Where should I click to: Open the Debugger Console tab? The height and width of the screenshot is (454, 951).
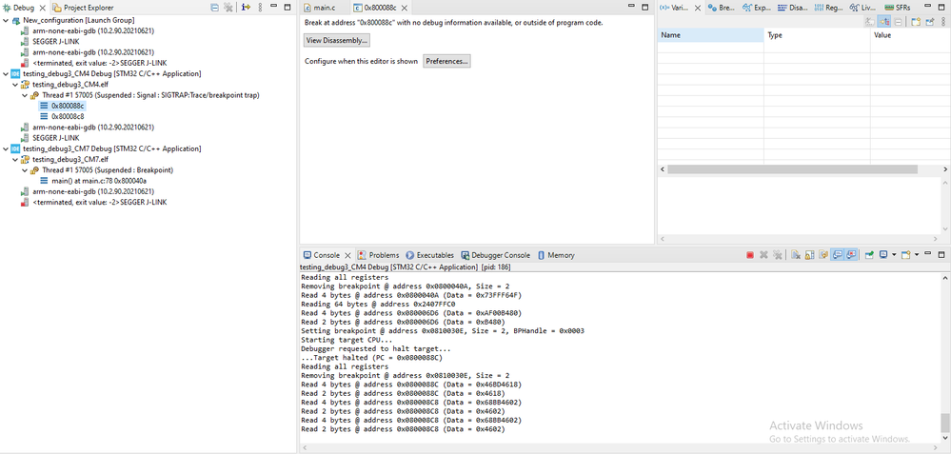pyautogui.click(x=496, y=255)
